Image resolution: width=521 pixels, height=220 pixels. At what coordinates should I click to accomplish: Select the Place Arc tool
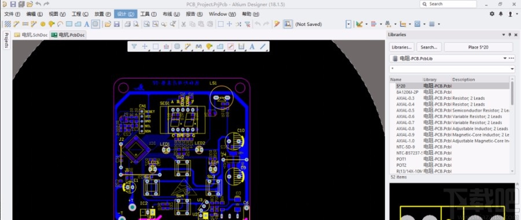(60, 24)
